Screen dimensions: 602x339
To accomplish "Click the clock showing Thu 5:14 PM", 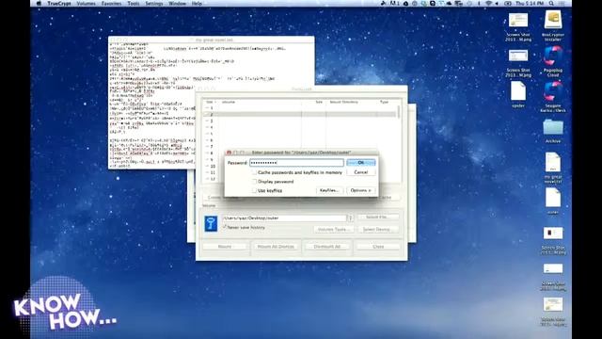I will 530,3.
